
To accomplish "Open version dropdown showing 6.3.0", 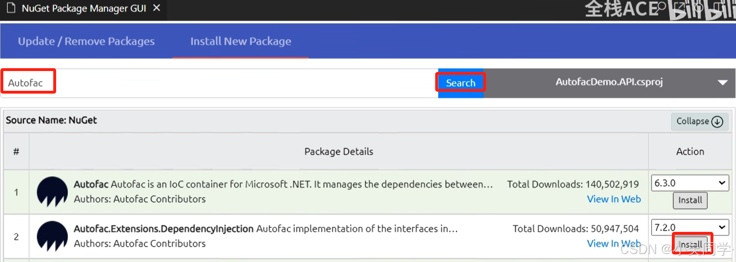I will (x=690, y=183).
